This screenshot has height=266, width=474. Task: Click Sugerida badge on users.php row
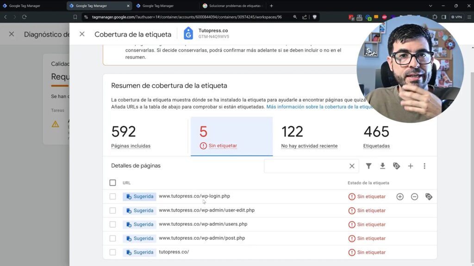(139, 224)
